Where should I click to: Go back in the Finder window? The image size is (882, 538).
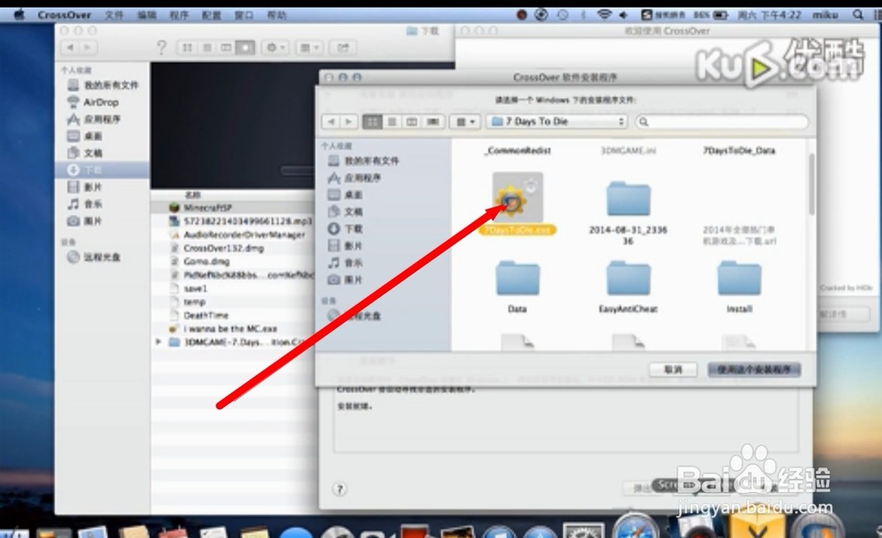70,48
